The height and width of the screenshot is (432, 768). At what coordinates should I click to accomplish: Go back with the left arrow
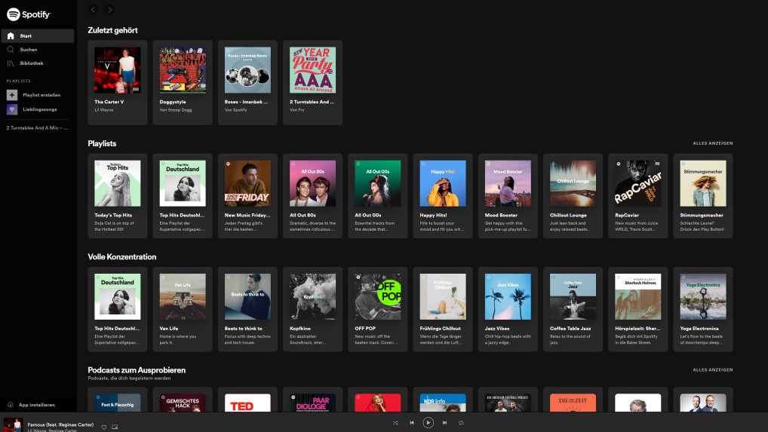click(93, 10)
